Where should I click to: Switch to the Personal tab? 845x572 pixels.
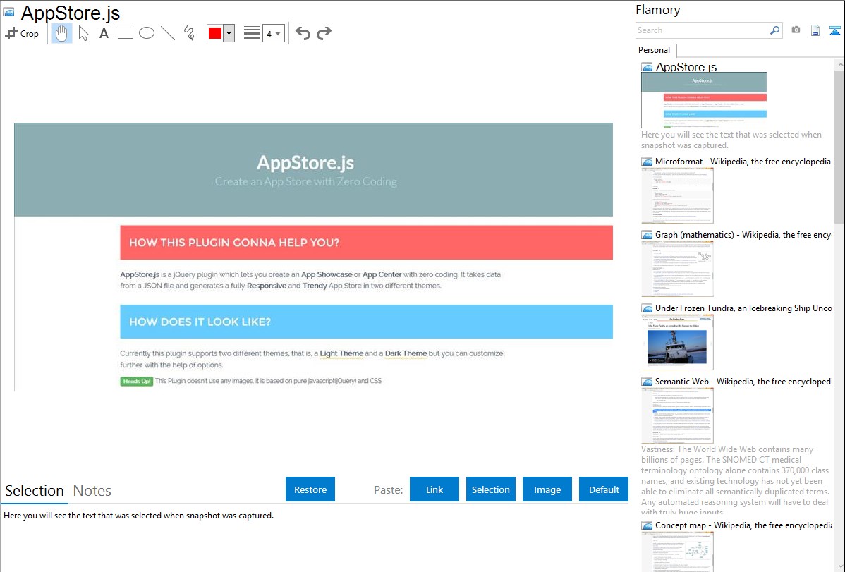pos(655,50)
